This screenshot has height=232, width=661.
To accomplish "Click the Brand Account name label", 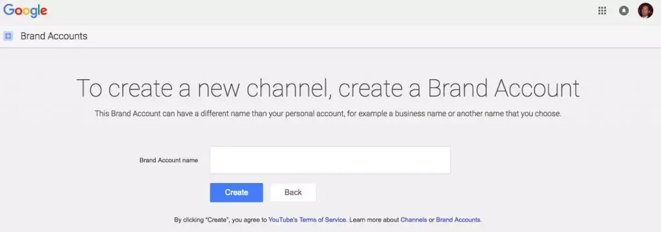I will 168,160.
